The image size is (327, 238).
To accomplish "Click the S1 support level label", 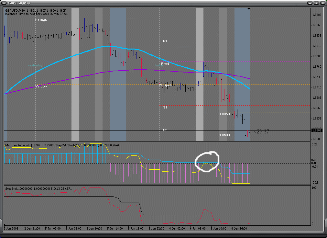I will 165,107.
